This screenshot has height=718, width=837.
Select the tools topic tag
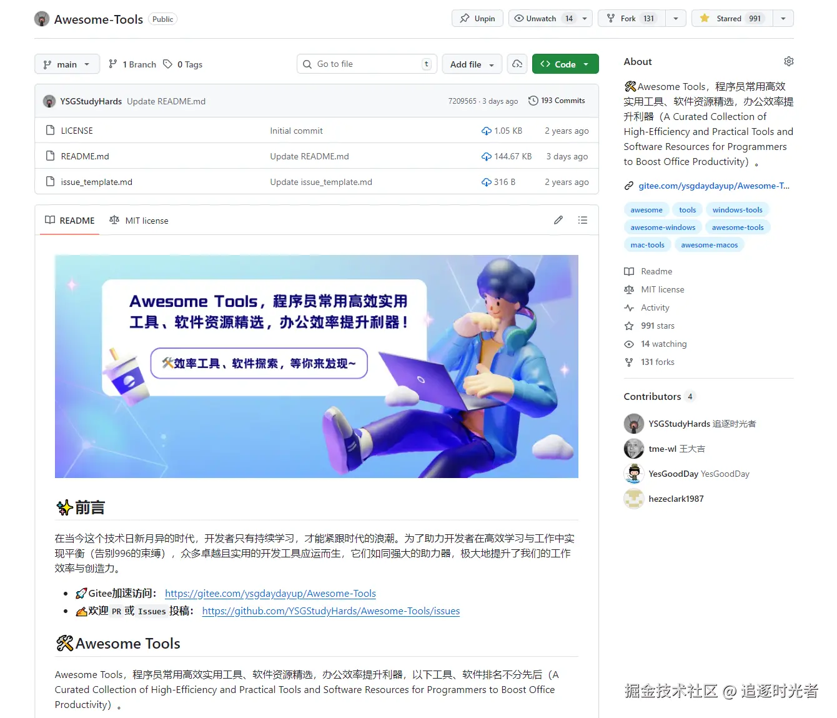pos(688,210)
